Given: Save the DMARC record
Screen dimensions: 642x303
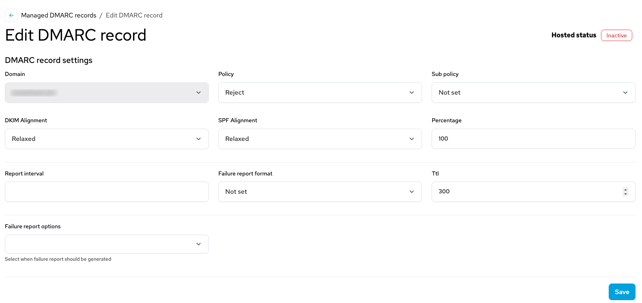Looking at the screenshot, I should pyautogui.click(x=622, y=292).
